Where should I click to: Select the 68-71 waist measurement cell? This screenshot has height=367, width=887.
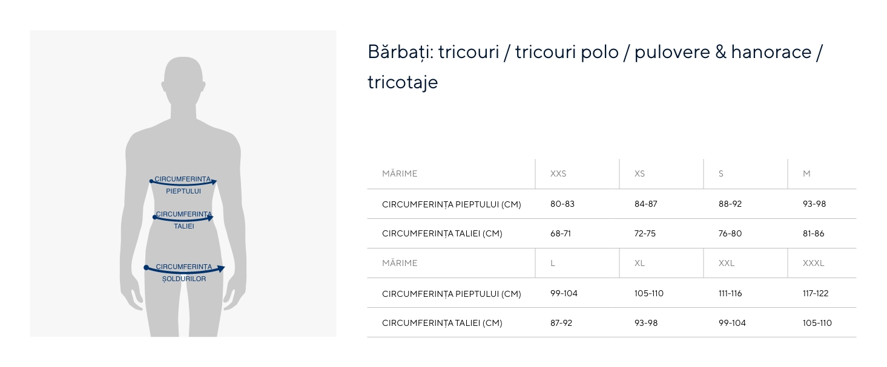[561, 234]
